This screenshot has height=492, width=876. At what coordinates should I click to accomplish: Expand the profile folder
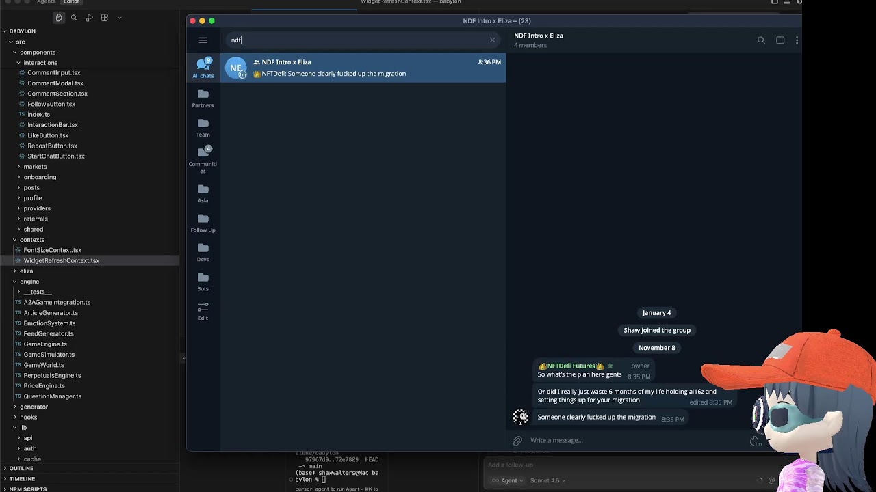coord(32,198)
